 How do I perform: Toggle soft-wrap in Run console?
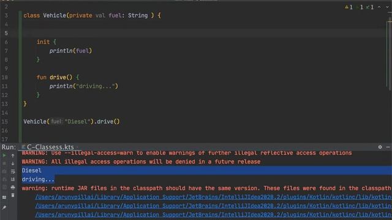click(x=13, y=172)
